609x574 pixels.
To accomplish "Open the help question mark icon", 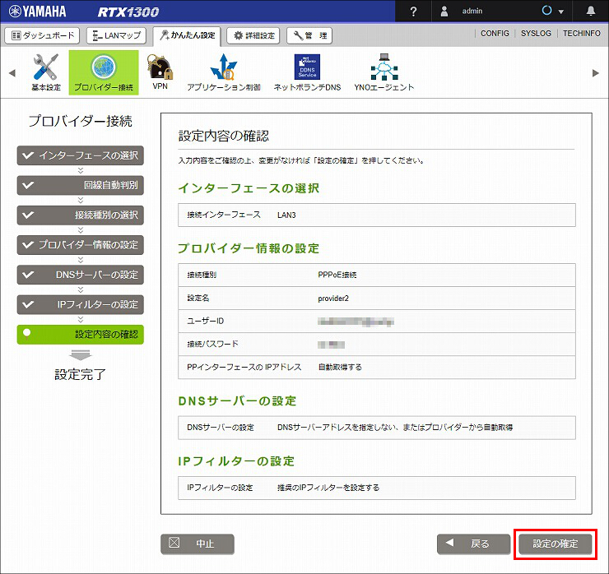I will coord(413,12).
